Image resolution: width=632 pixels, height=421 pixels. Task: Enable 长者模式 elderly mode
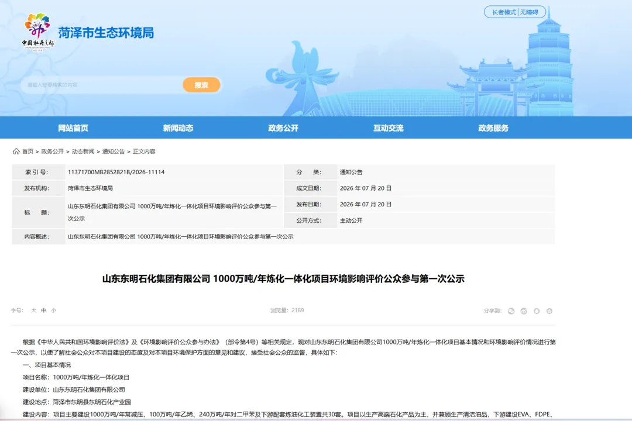pos(504,12)
